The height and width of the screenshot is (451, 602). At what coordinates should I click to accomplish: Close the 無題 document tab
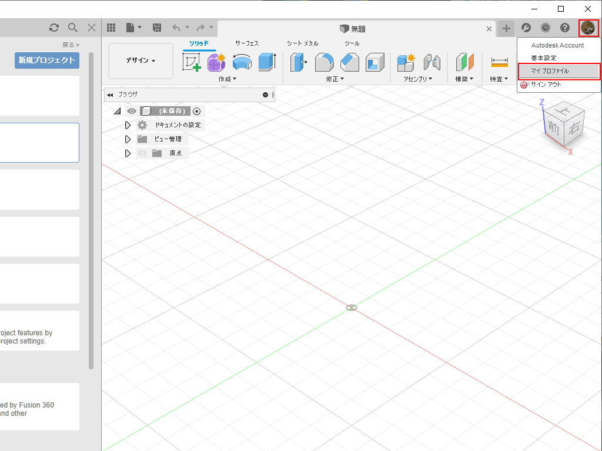point(489,29)
